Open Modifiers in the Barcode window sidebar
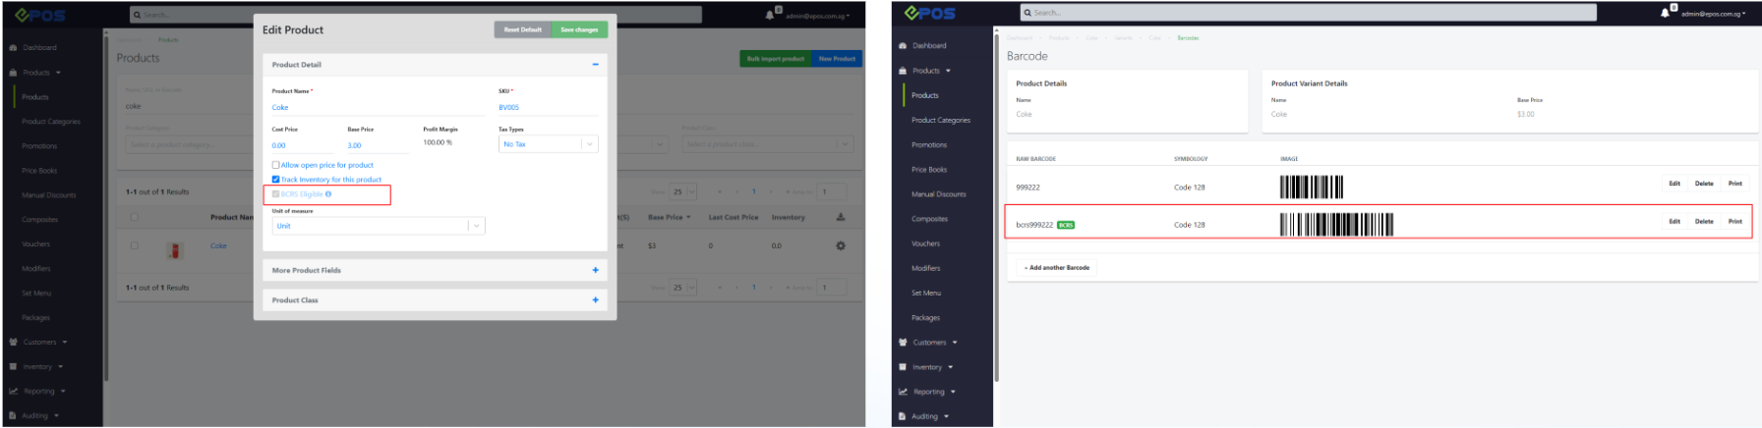 pyautogui.click(x=926, y=268)
